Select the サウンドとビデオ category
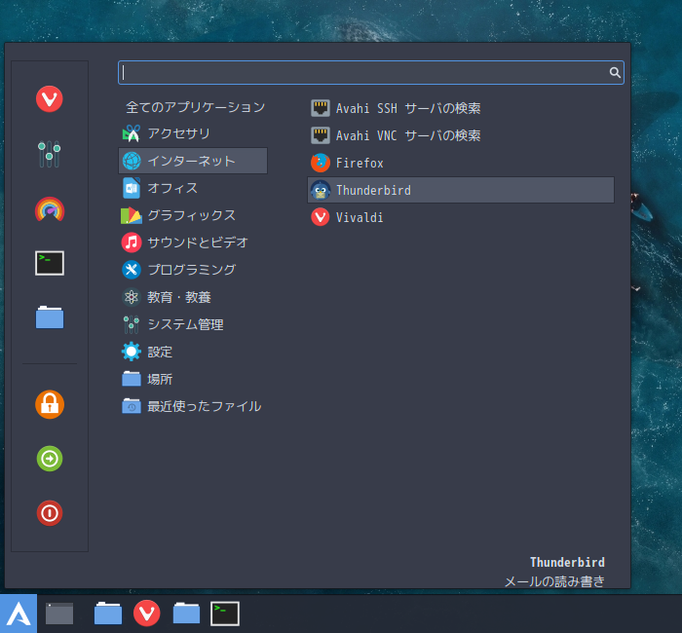 [193, 242]
